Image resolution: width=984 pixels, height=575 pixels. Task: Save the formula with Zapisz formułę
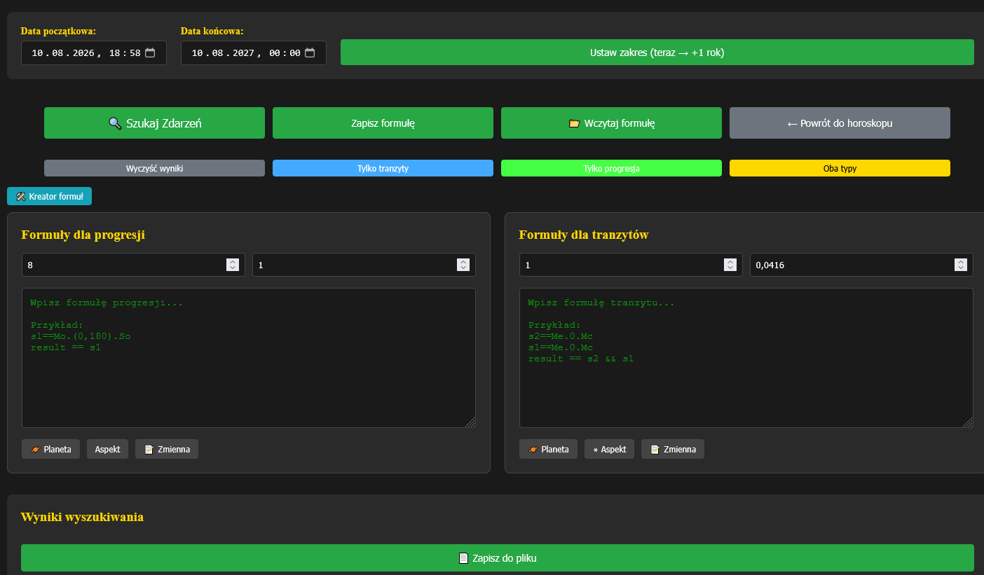383,123
